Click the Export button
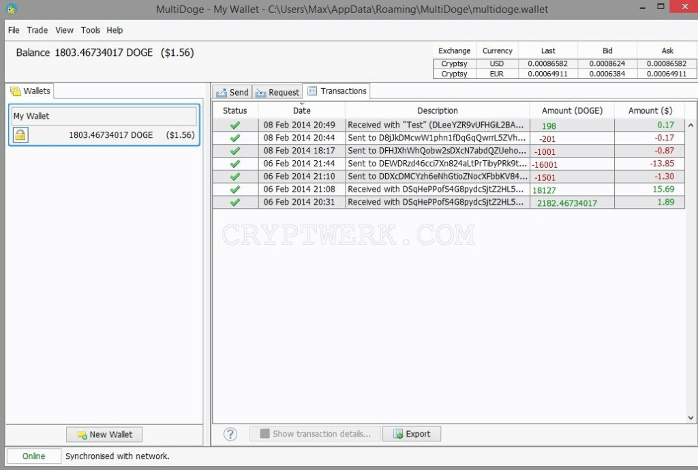 pos(411,434)
